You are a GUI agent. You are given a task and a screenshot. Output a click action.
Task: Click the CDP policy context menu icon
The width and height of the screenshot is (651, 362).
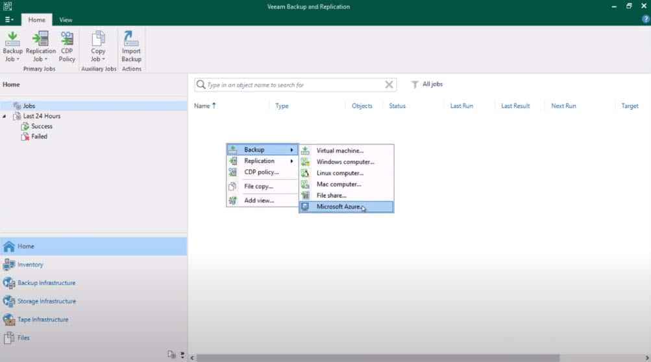tap(233, 172)
